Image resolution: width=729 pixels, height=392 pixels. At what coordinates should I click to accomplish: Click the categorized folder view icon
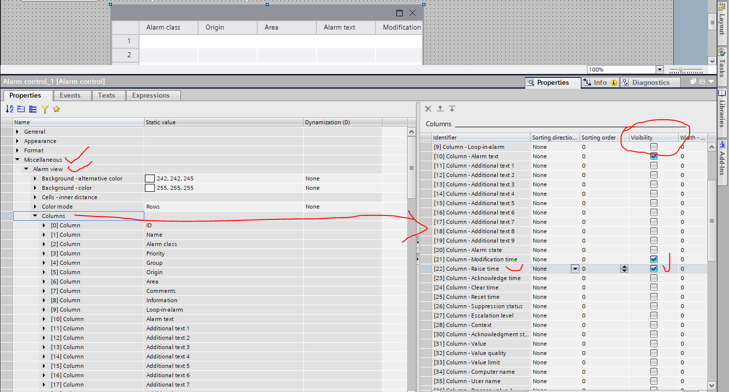click(21, 109)
